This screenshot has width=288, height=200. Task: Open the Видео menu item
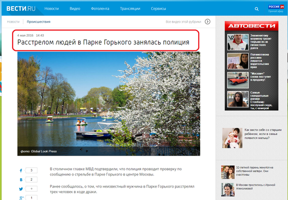[74, 9]
